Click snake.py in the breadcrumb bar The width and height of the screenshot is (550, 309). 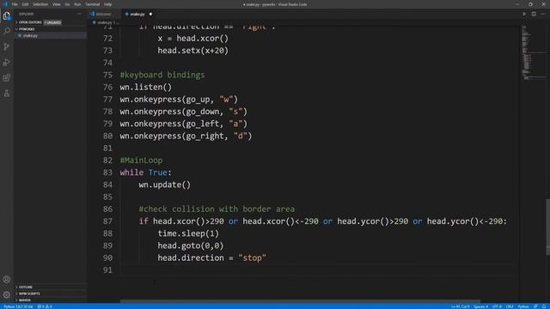pyautogui.click(x=104, y=22)
